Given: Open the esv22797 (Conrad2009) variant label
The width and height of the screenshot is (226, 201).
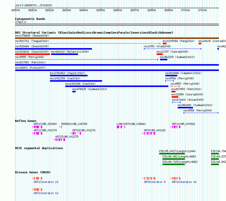Looking at the screenshot, I should (172, 52).
